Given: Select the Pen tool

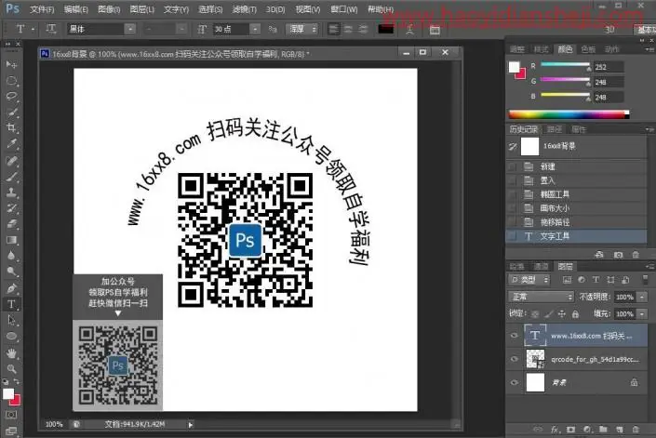Looking at the screenshot, I should click(x=11, y=288).
